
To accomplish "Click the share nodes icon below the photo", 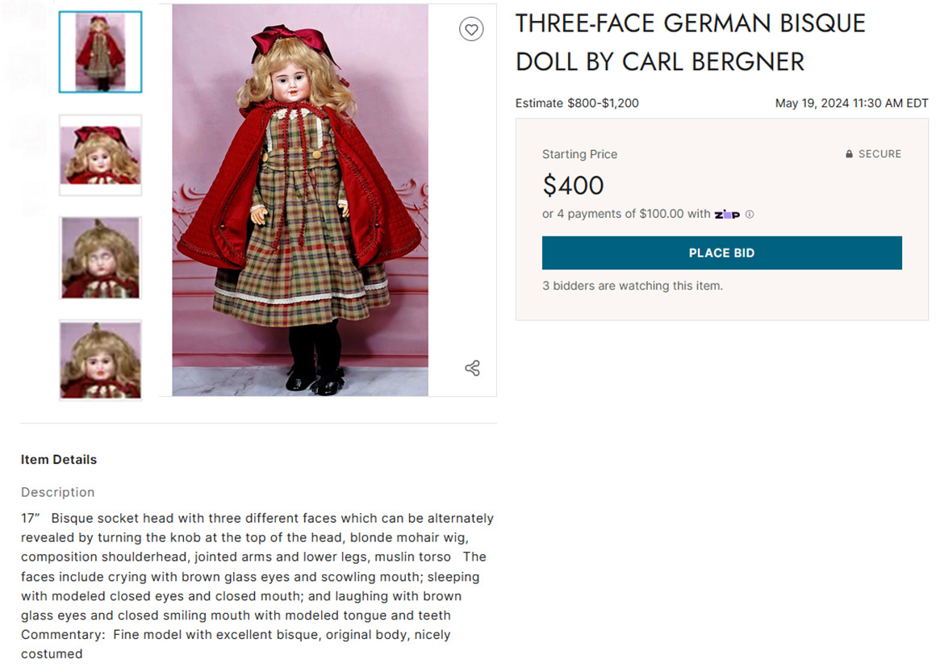I will tap(471, 367).
